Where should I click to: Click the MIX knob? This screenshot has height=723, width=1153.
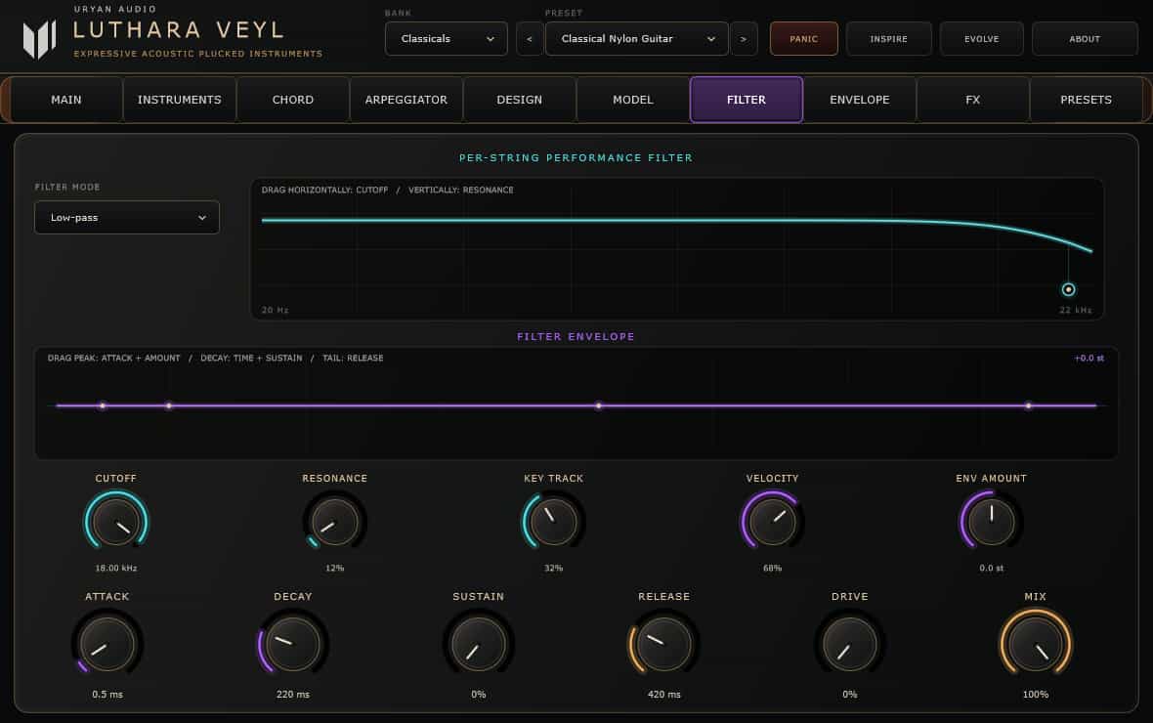click(x=1036, y=644)
